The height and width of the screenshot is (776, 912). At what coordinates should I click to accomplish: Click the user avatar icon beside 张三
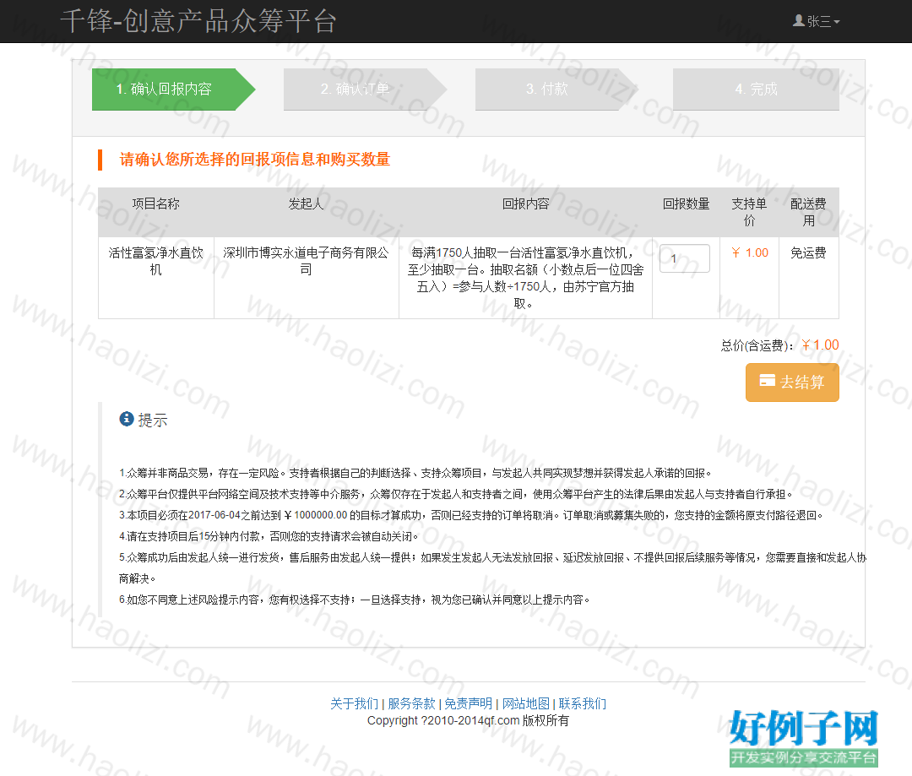[799, 21]
